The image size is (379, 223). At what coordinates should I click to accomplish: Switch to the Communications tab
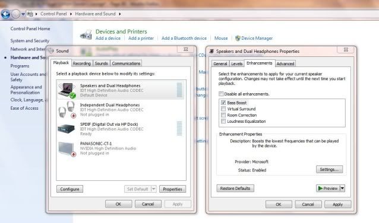pyautogui.click(x=126, y=63)
